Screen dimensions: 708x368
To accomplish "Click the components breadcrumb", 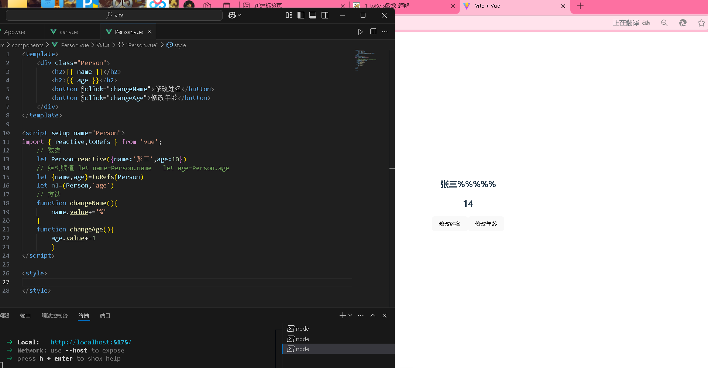I will (x=28, y=45).
